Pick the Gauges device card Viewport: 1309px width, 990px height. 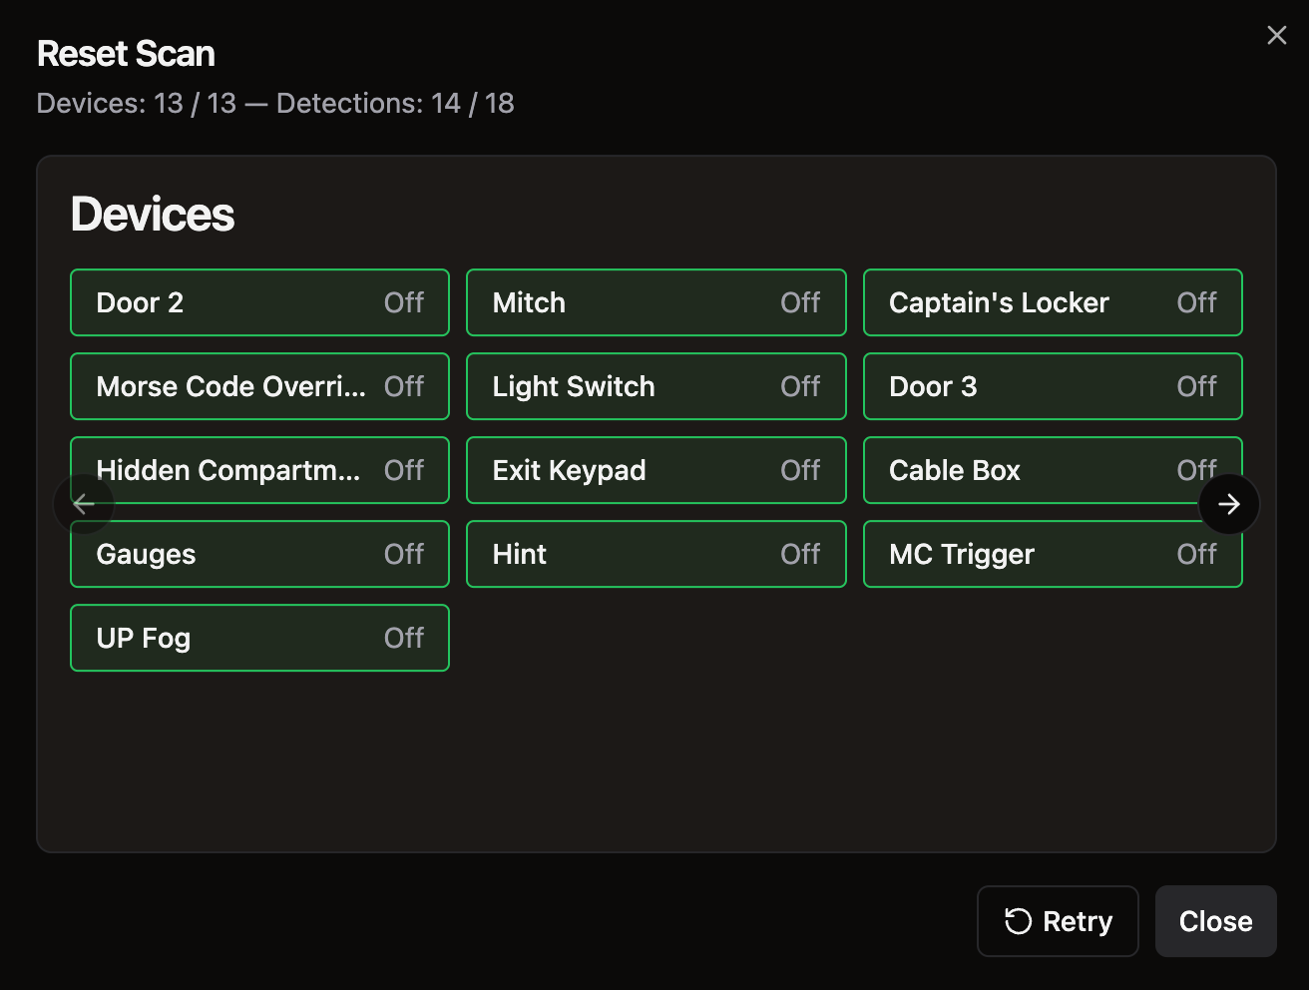point(259,554)
